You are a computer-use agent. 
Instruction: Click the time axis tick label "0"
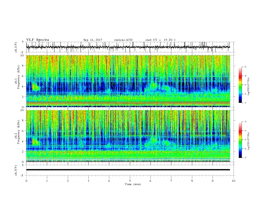click(x=26, y=181)
